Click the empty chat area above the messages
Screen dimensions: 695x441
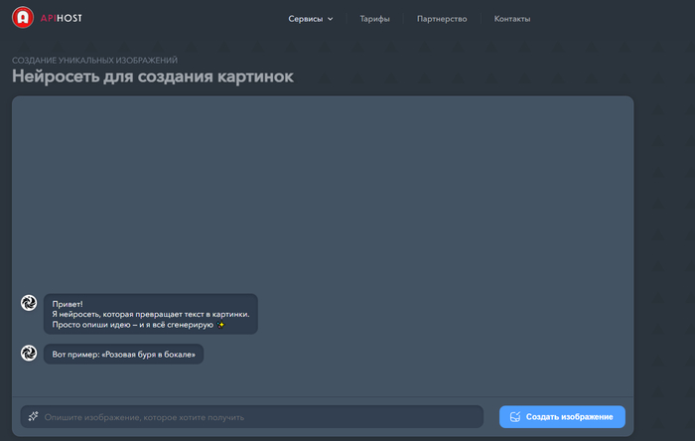coord(323,189)
